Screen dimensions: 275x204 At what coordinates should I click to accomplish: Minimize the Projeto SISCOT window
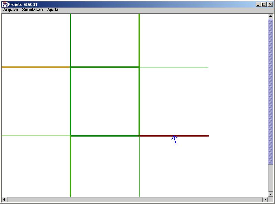pyautogui.click(x=258, y=4)
